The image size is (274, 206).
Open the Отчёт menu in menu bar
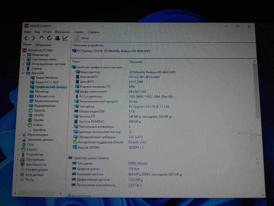[47, 32]
